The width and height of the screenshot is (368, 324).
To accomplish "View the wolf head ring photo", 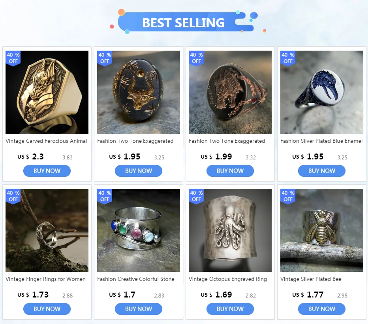I will click(230, 92).
